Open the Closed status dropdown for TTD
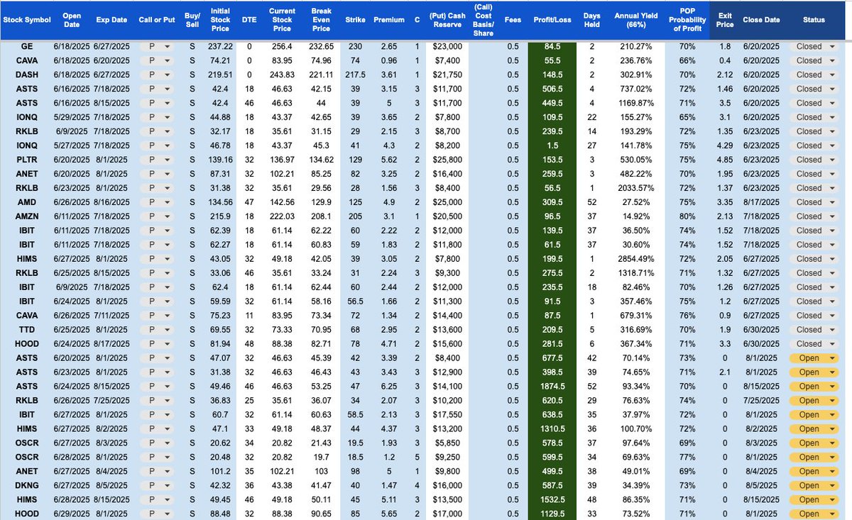Image resolution: width=852 pixels, height=520 pixels. [x=814, y=330]
